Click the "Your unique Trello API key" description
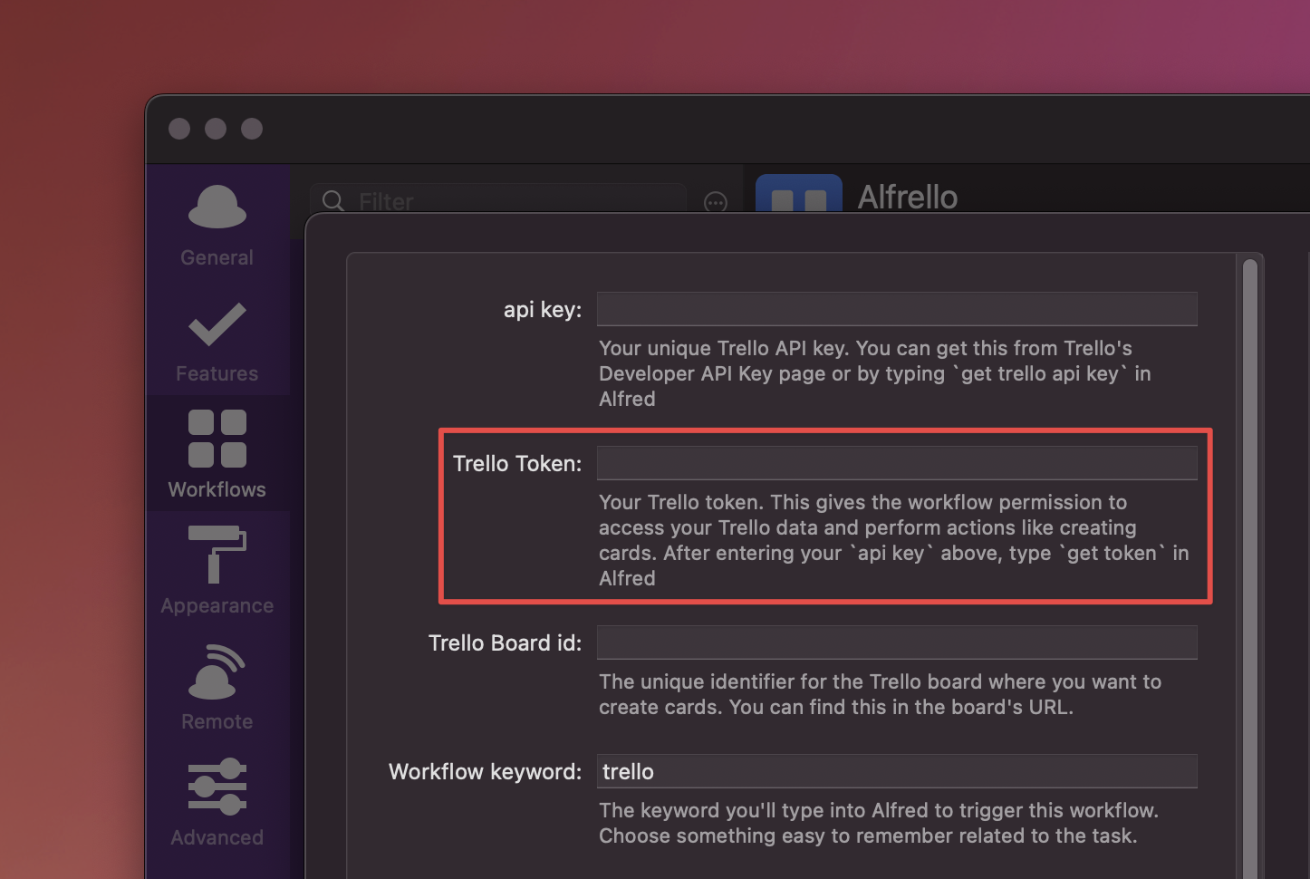The height and width of the screenshot is (879, 1310). coord(875,373)
